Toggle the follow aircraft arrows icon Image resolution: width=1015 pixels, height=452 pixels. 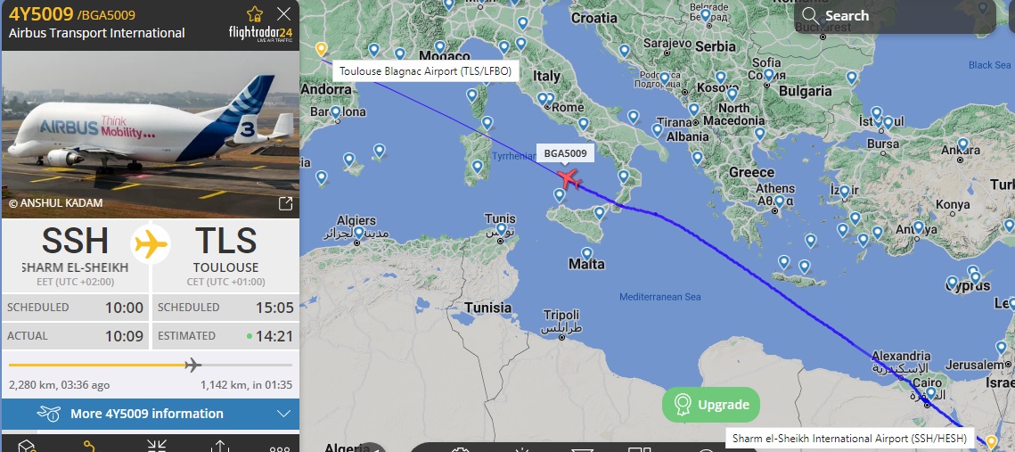click(x=156, y=446)
